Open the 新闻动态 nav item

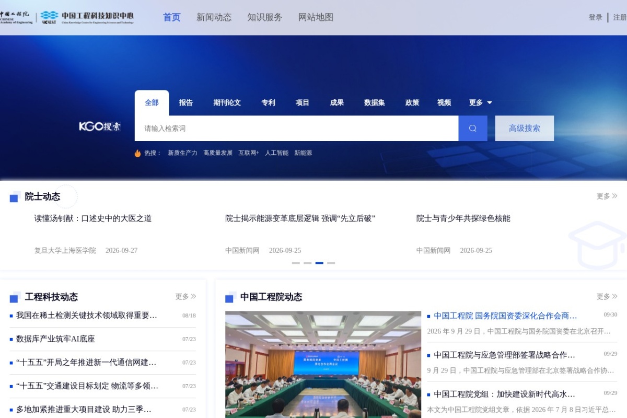pyautogui.click(x=214, y=17)
